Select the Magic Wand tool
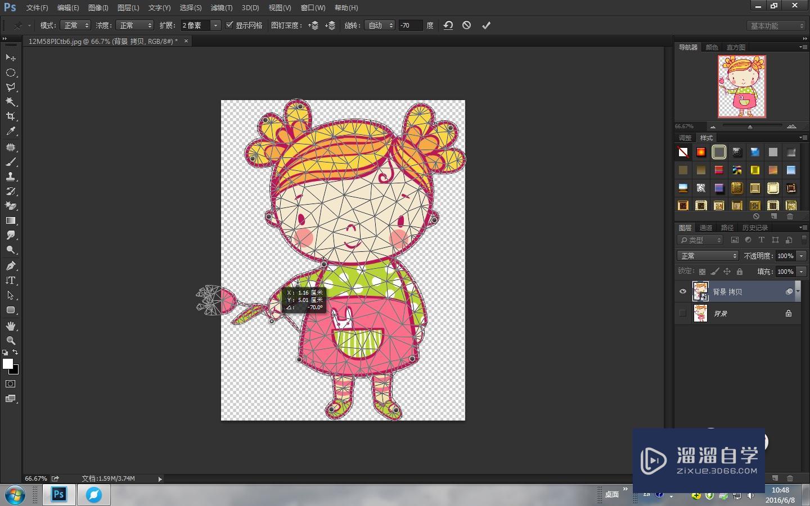This screenshot has width=810, height=506. point(11,102)
